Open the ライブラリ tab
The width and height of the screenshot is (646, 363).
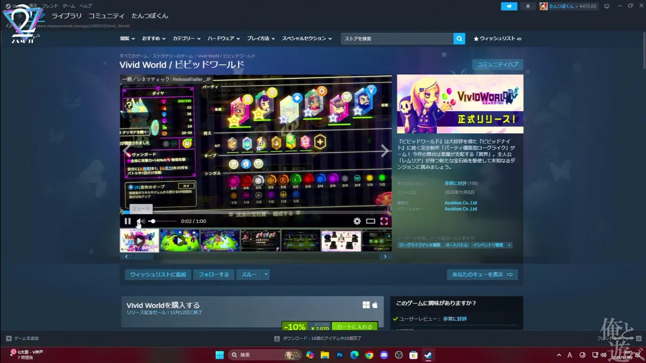click(67, 16)
